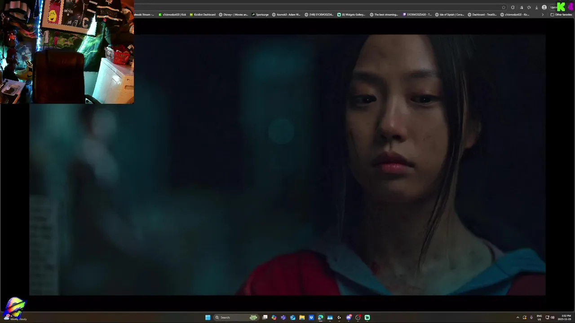Image resolution: width=575 pixels, height=323 pixels.
Task: Open the OBS Studio taskbar icon
Action: coord(358,318)
